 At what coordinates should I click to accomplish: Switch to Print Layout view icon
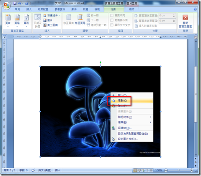[x=135, y=170]
